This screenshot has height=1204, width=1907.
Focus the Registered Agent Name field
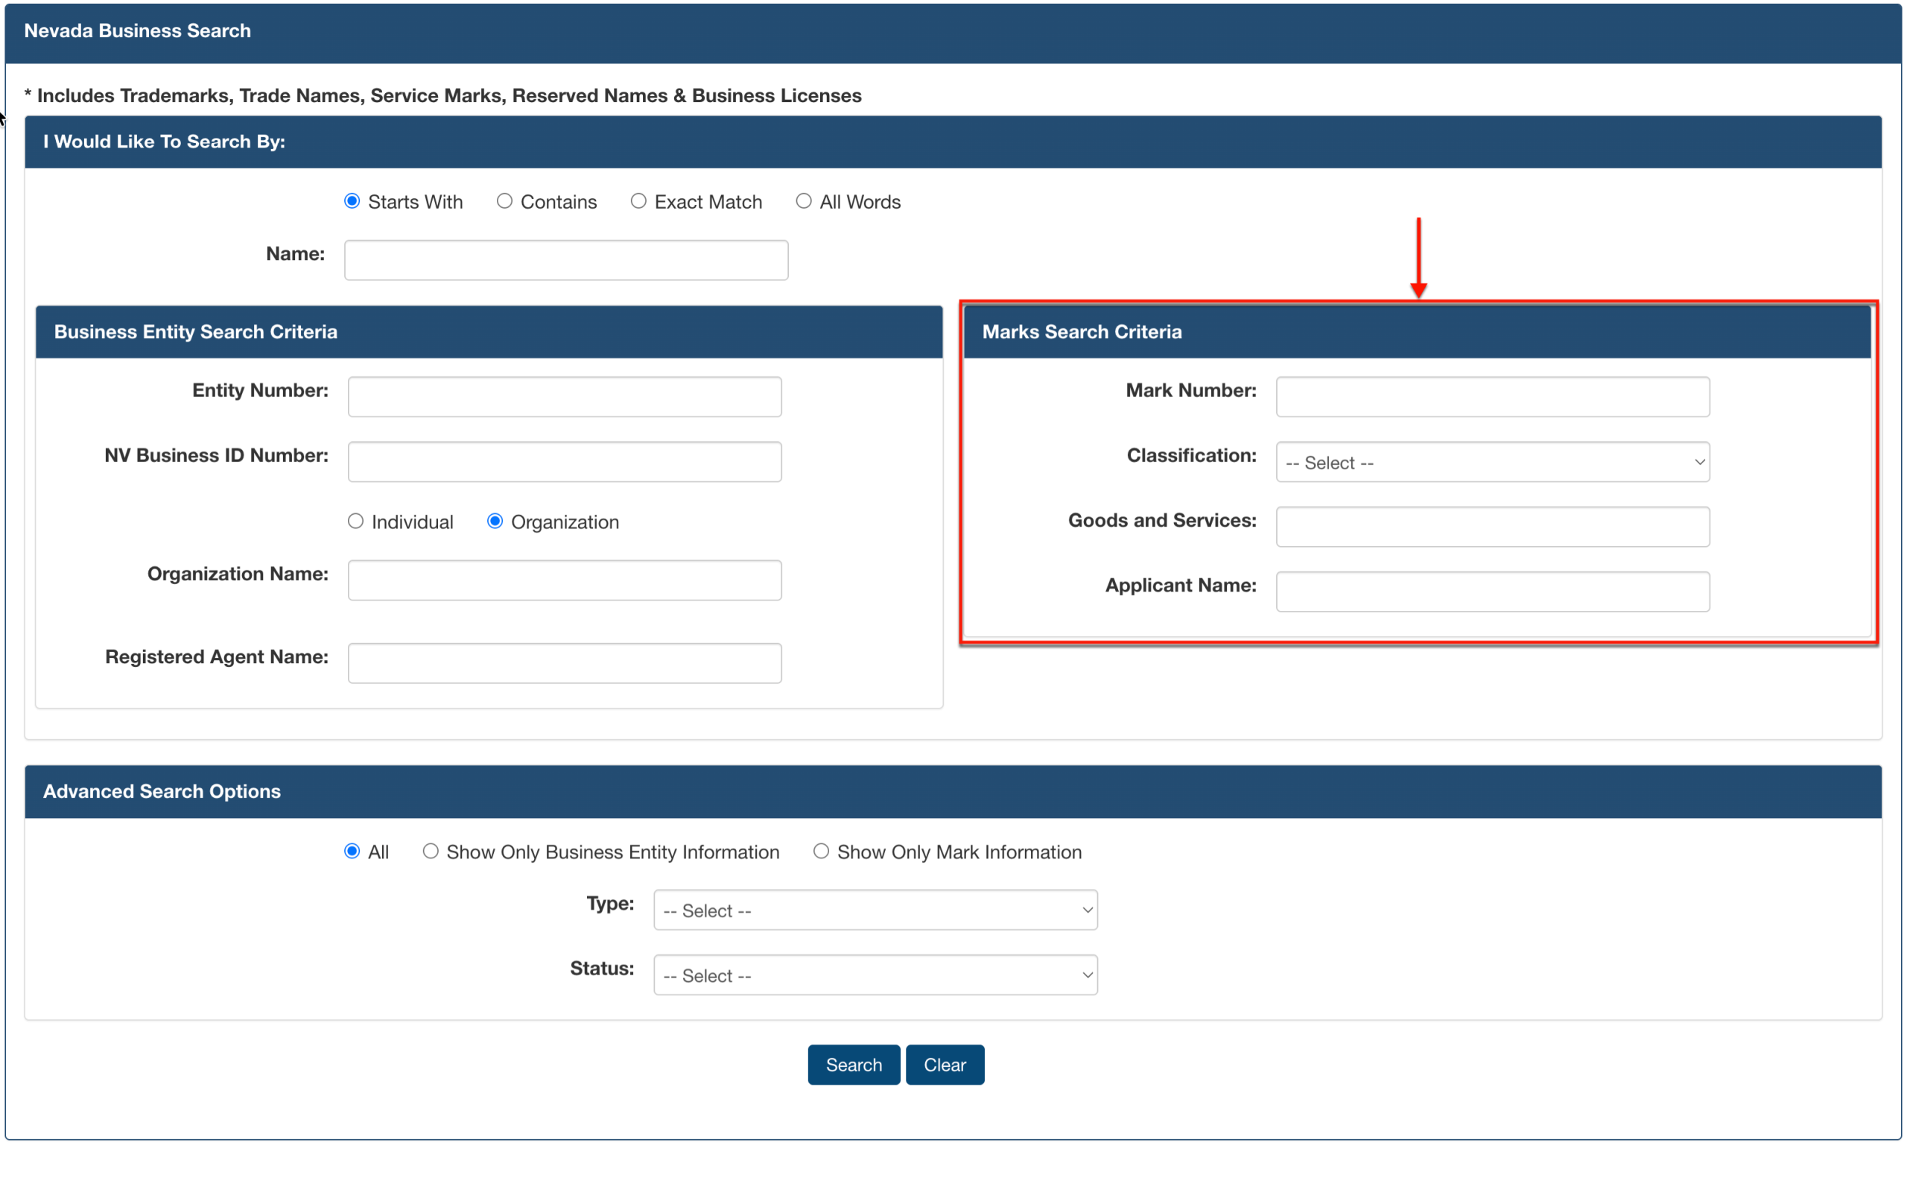[565, 663]
